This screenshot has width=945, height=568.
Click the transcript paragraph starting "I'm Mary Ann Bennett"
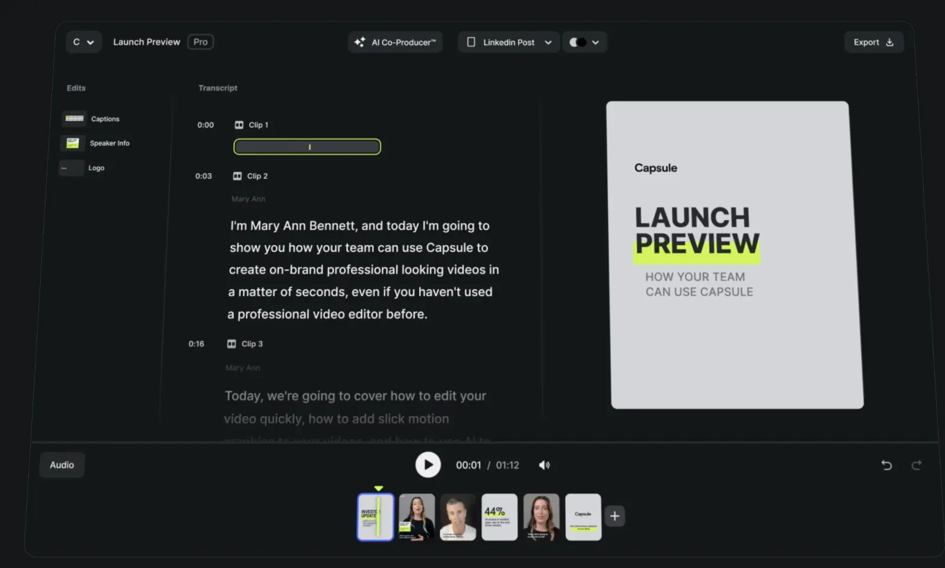[x=363, y=270]
